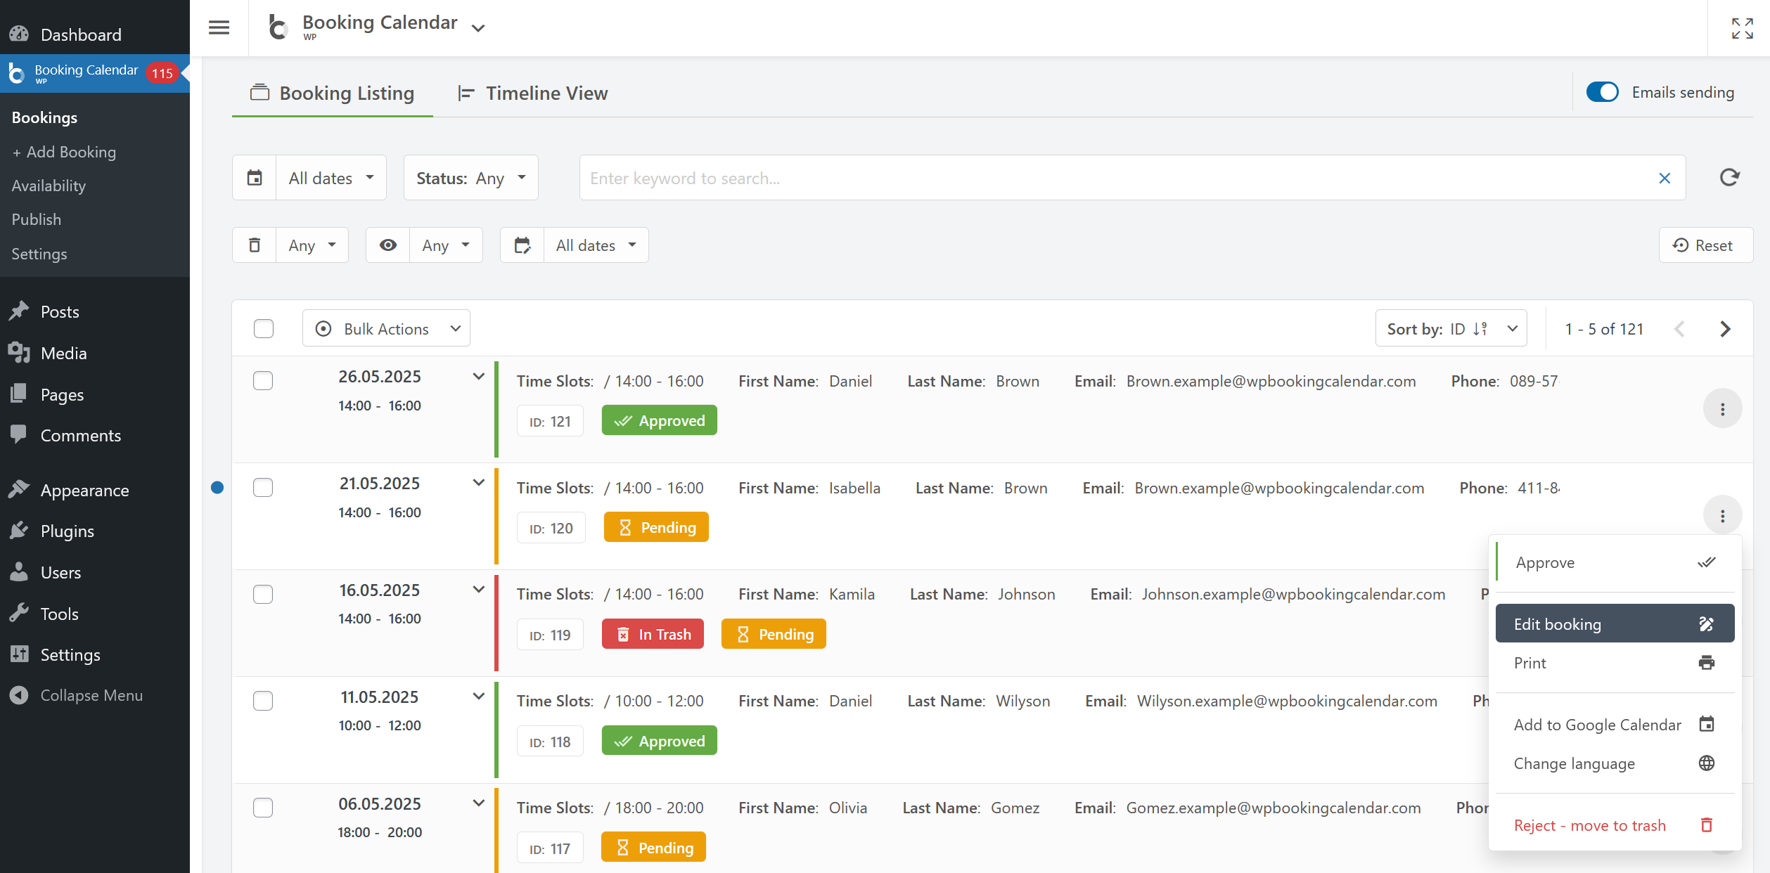Switch to the Booking Listing tab
This screenshot has width=1770, height=873.
[332, 93]
